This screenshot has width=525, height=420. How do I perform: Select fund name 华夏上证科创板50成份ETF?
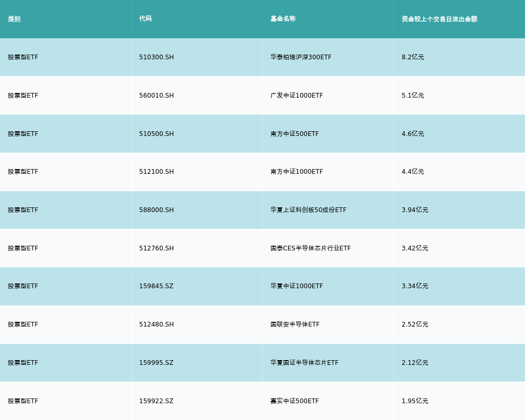click(308, 210)
